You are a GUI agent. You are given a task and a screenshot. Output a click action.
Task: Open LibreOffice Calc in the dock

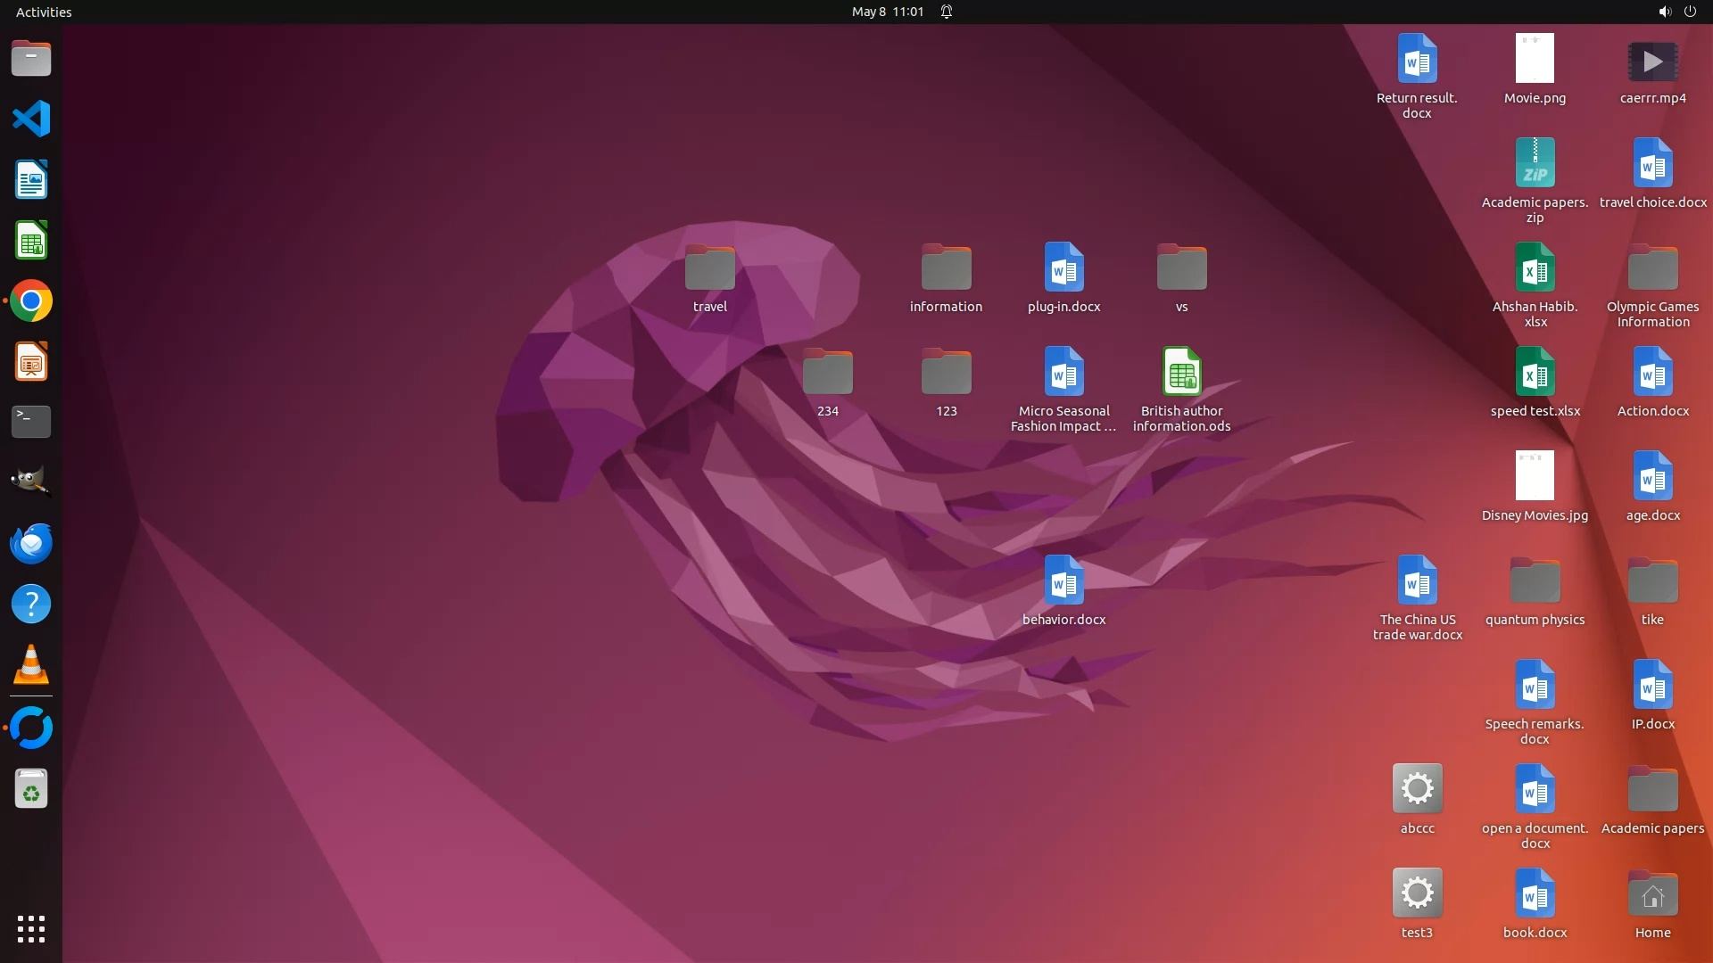(31, 241)
